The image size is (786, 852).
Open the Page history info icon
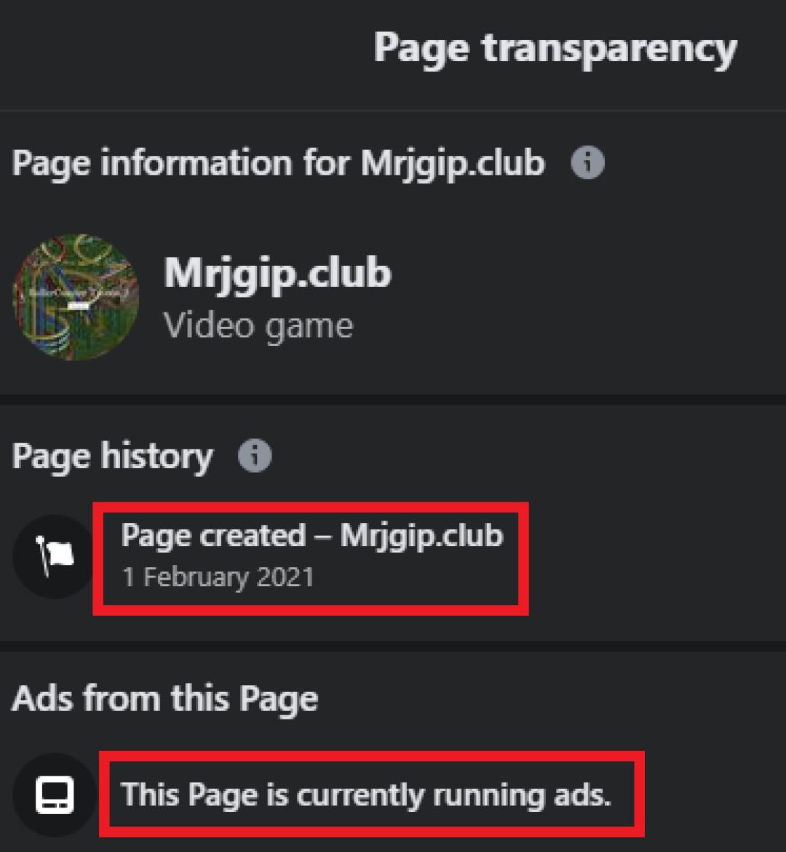[x=255, y=455]
